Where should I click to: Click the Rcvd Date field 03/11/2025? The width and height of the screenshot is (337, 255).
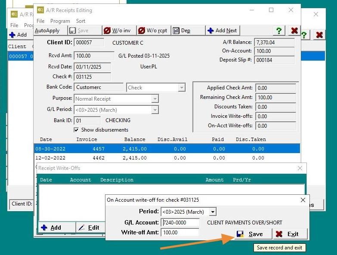click(92, 67)
